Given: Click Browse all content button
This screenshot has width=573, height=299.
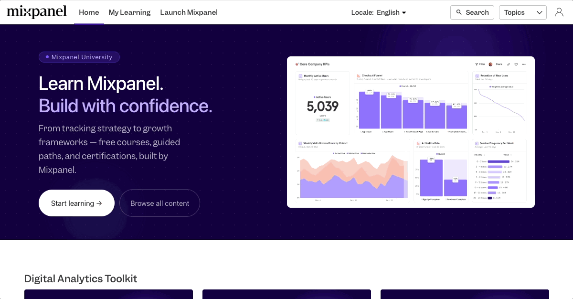Looking at the screenshot, I should point(159,203).
